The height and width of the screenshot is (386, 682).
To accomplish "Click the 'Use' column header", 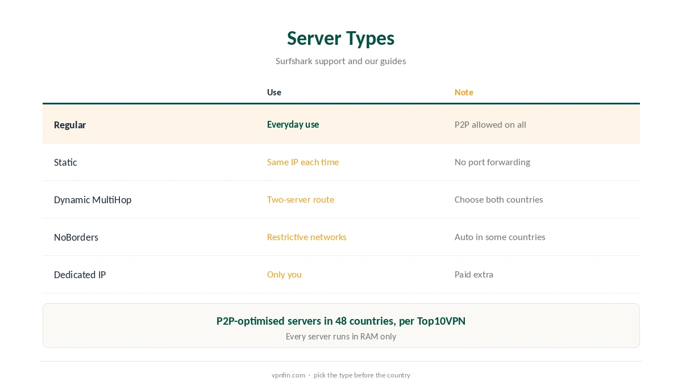I will (274, 92).
